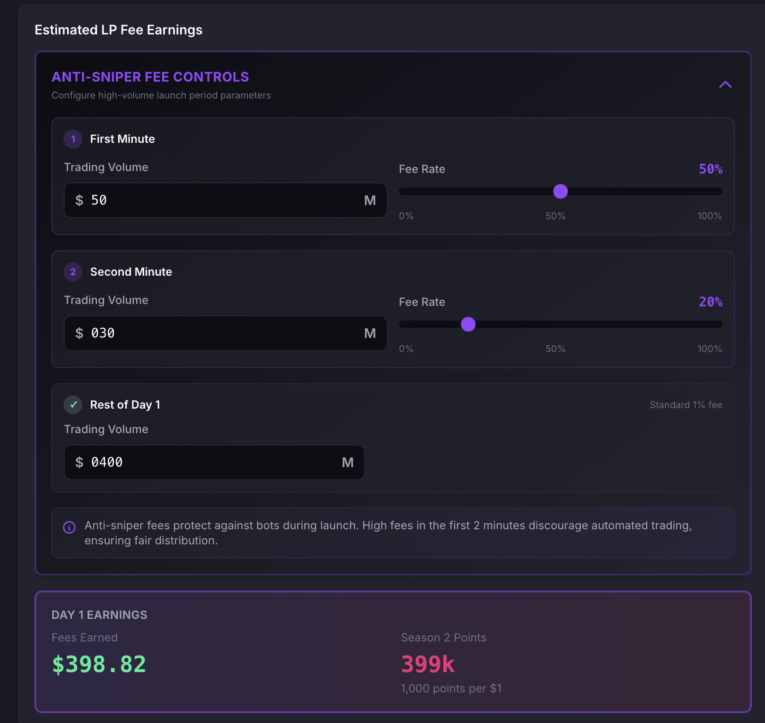This screenshot has height=723, width=765.
Task: Click the Second Minute step number badge
Action: [73, 272]
